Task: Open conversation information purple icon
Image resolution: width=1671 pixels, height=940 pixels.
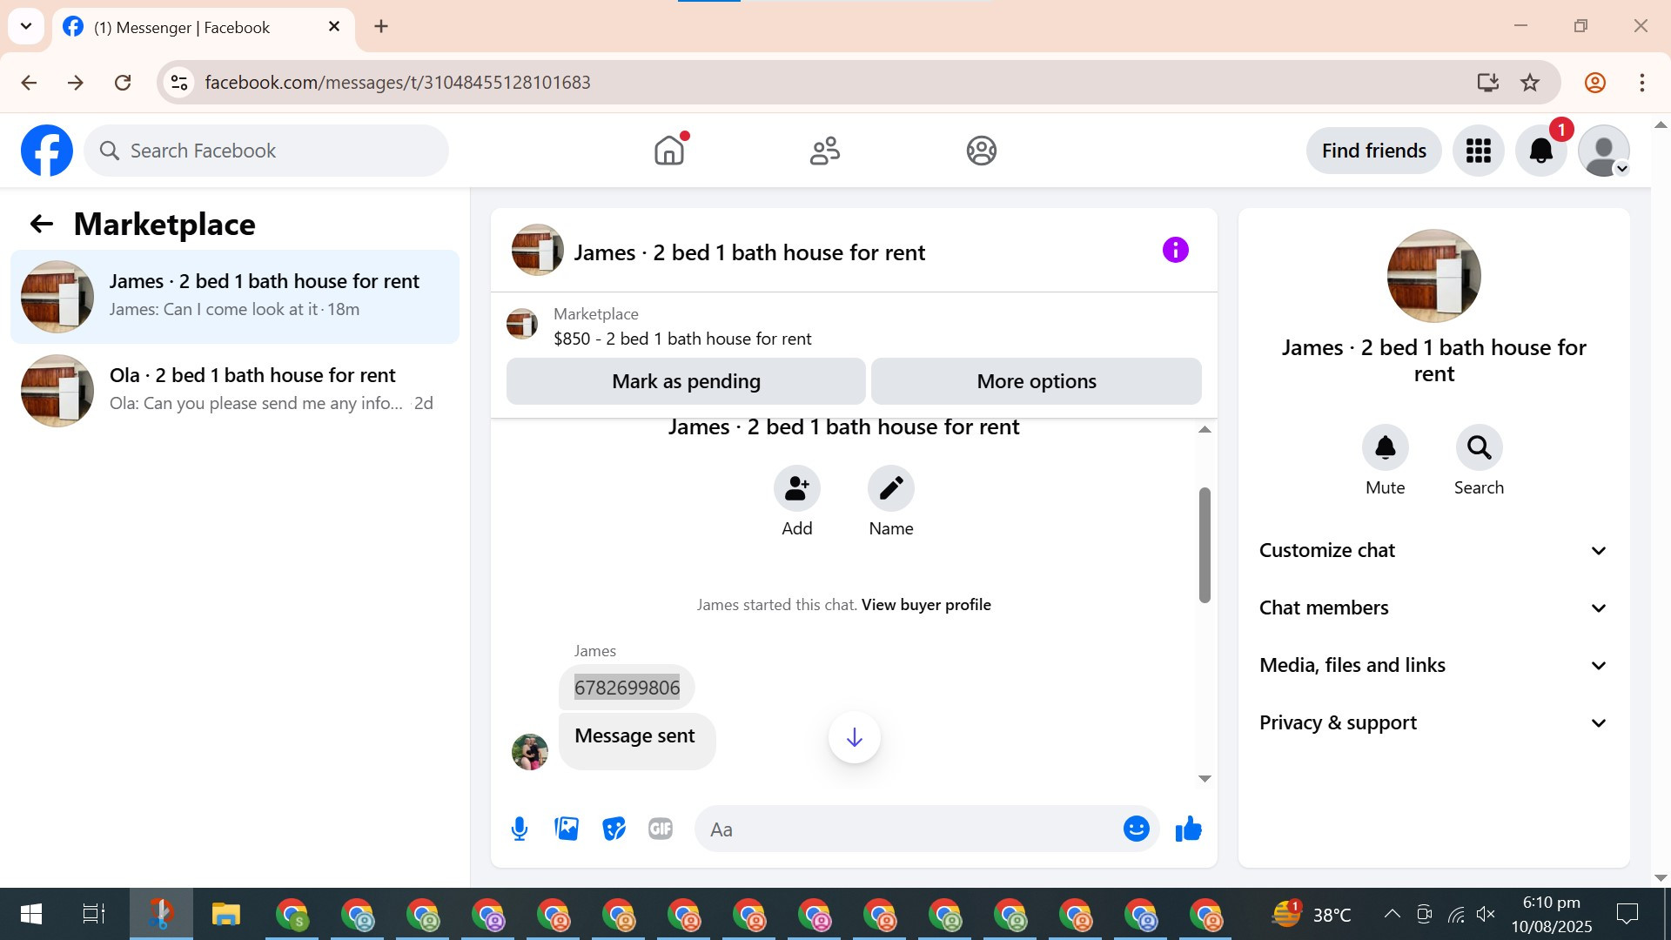Action: pyautogui.click(x=1175, y=251)
